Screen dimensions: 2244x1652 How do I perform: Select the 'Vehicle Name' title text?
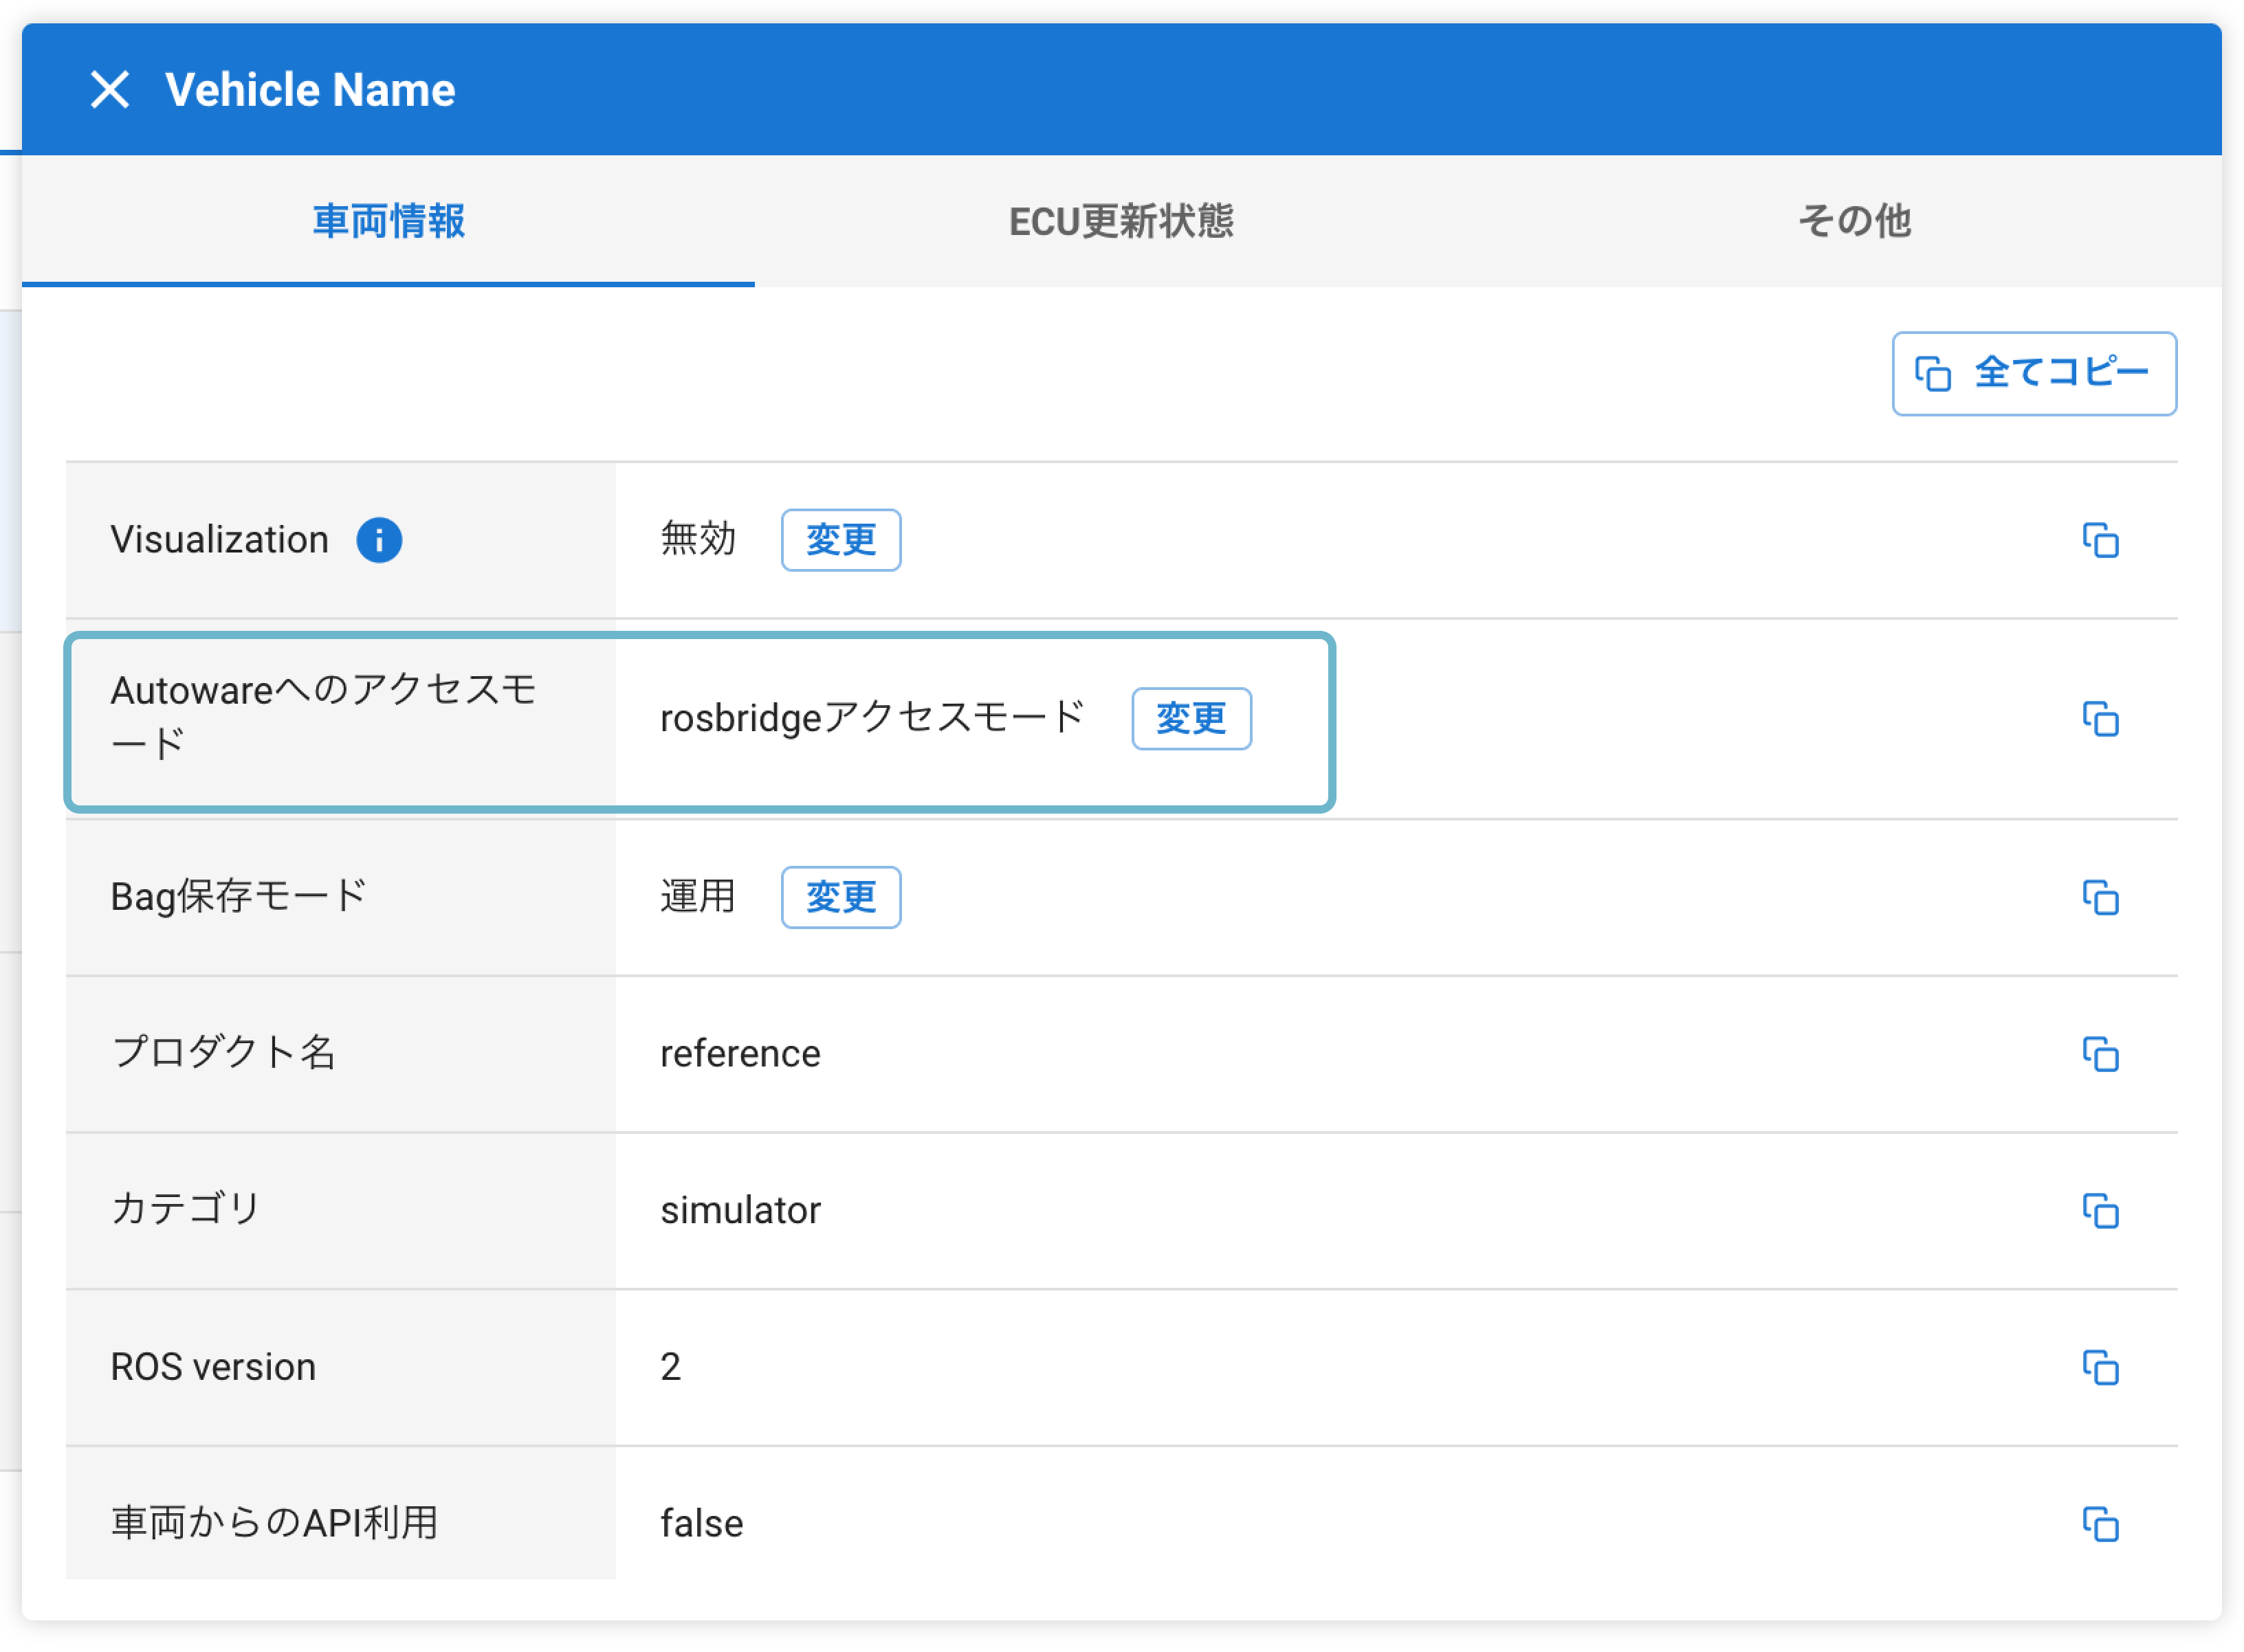tap(310, 90)
